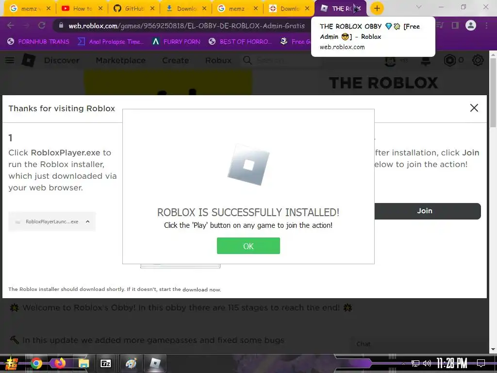Open the PORNHUB TRANS bookmark

[x=38, y=42]
